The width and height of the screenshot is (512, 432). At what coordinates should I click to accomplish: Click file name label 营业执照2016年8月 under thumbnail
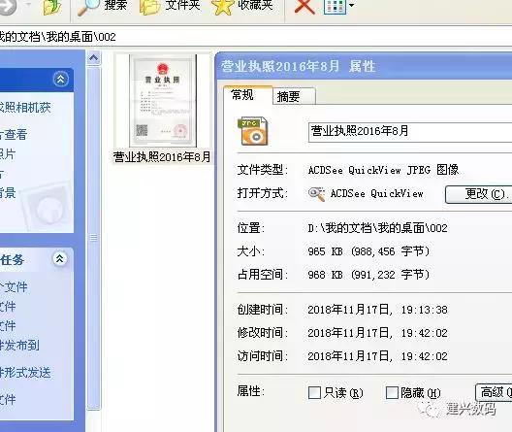[162, 157]
